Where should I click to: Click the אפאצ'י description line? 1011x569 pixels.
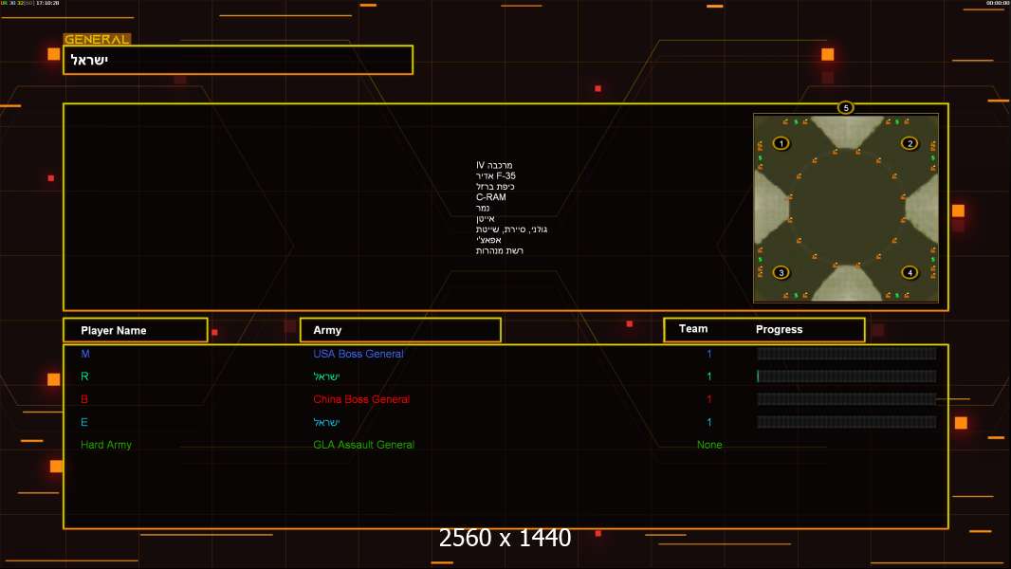click(488, 240)
